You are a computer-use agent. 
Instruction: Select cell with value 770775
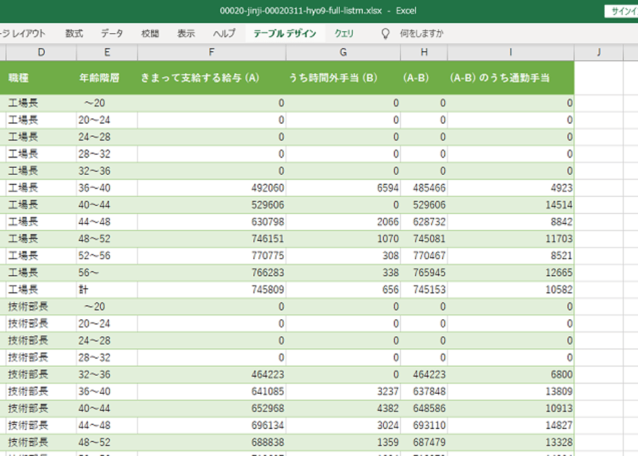(211, 256)
